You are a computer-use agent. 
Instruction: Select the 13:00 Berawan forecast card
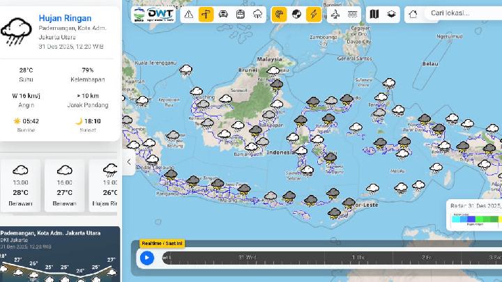point(21,185)
